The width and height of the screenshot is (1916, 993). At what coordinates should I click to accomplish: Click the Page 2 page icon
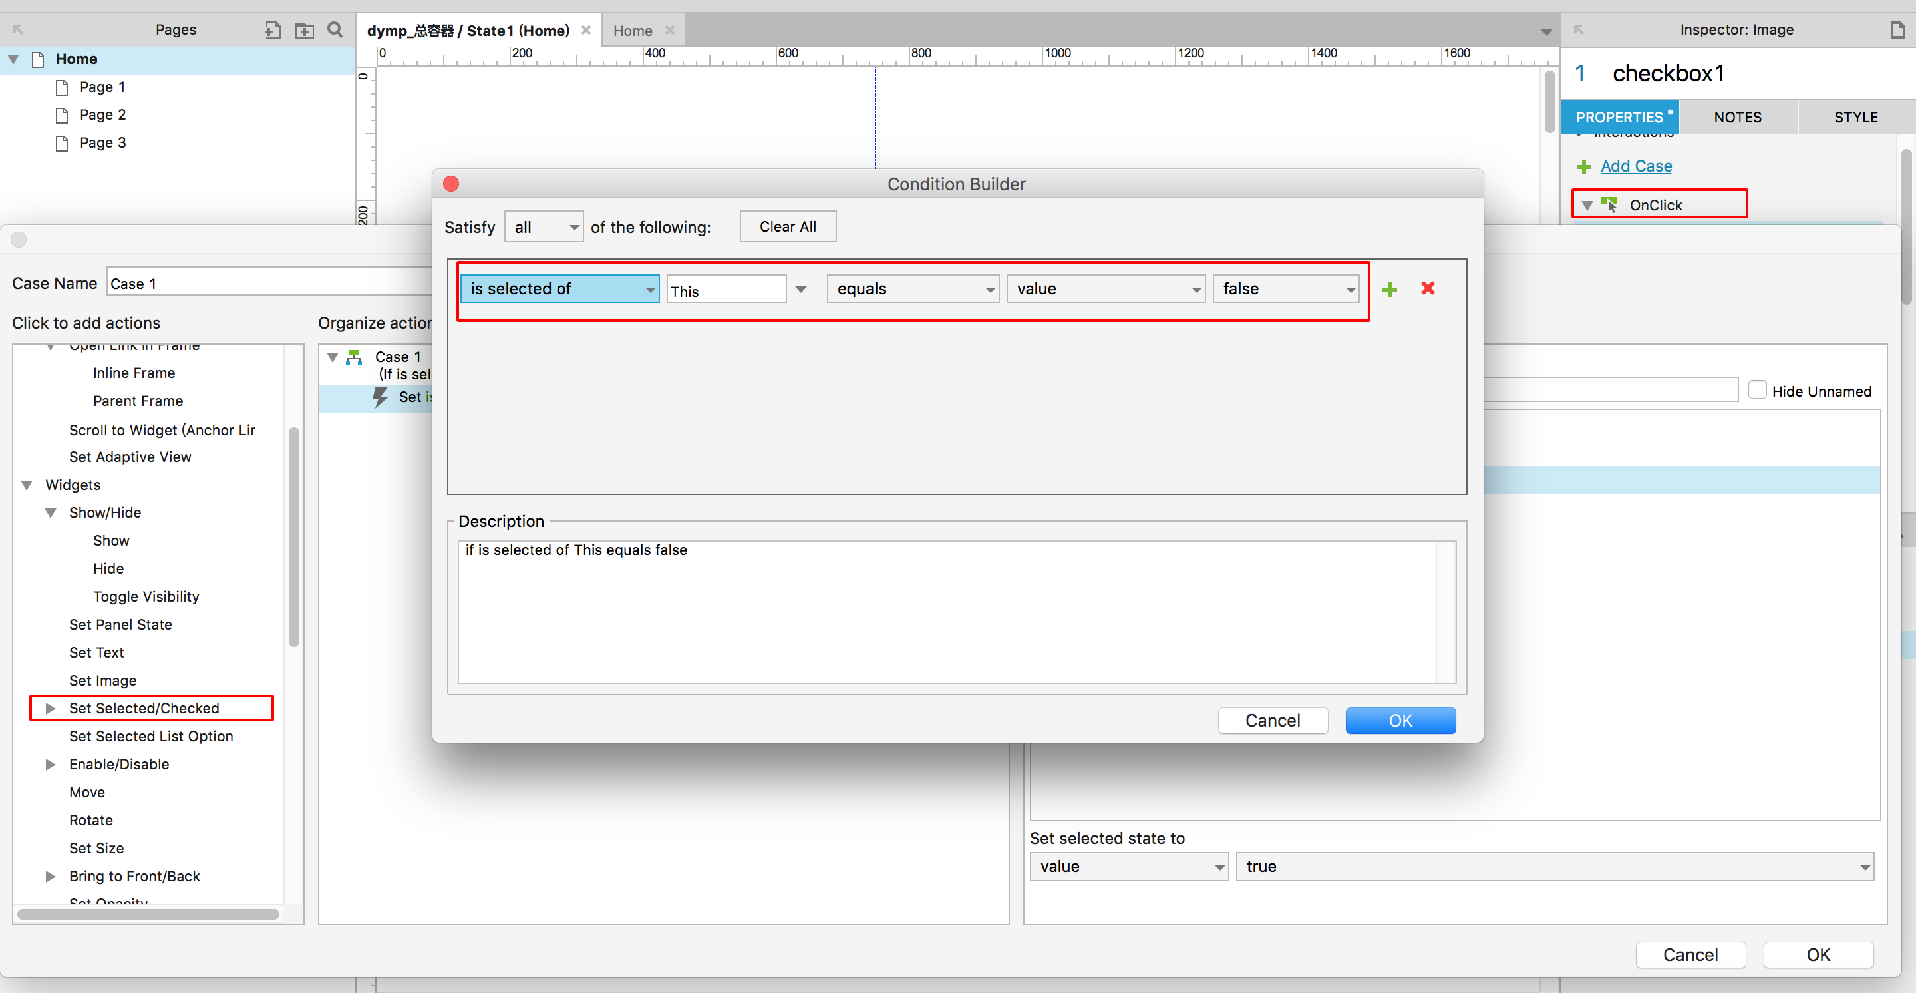tap(63, 115)
